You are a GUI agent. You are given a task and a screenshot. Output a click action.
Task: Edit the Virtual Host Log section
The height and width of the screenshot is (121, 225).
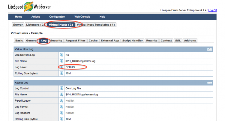(x=210, y=49)
